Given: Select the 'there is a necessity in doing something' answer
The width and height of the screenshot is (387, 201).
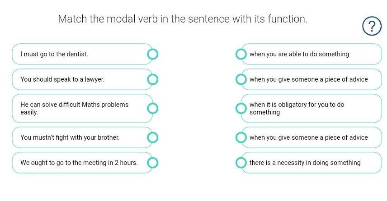Looking at the screenshot, I should (x=311, y=163).
